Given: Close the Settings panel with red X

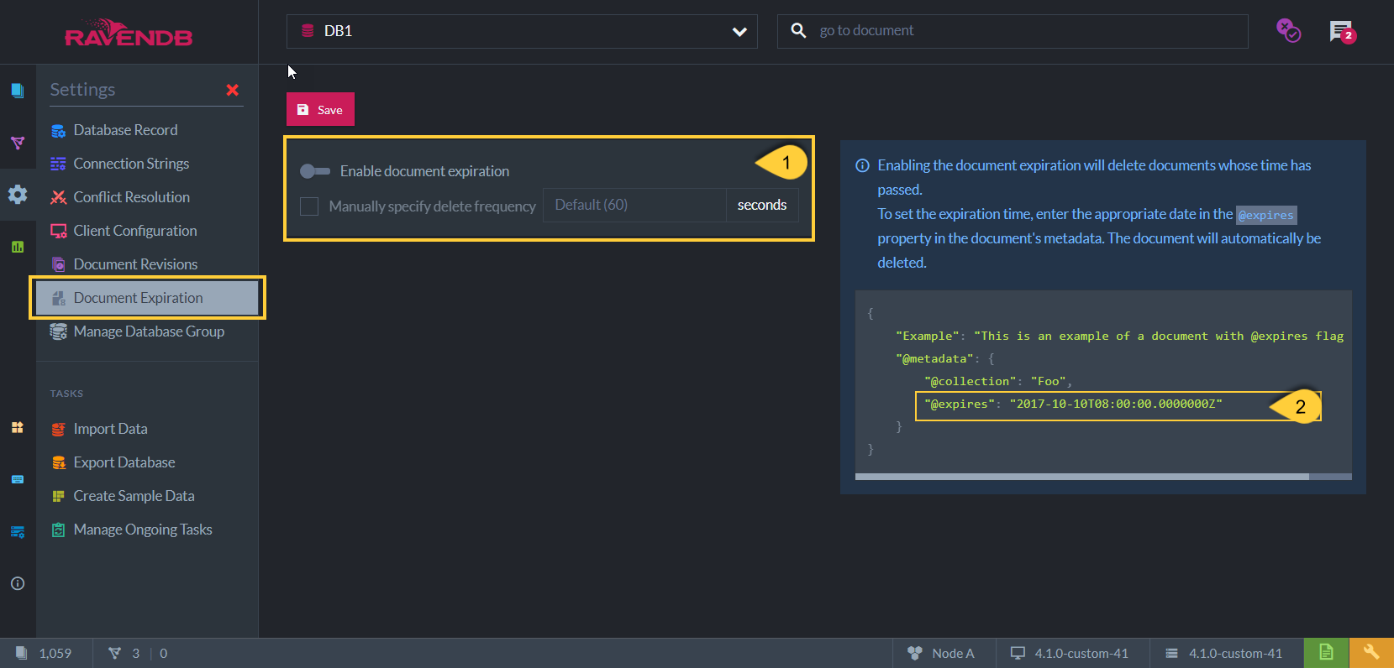Looking at the screenshot, I should (x=233, y=90).
